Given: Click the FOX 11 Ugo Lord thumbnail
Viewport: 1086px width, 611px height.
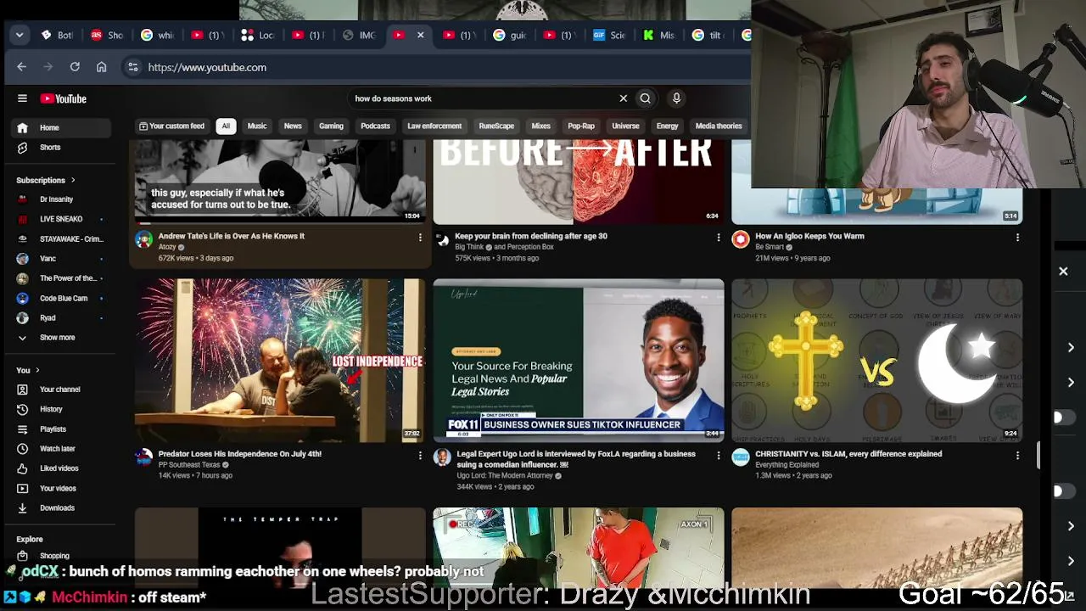Looking at the screenshot, I should coord(579,361).
